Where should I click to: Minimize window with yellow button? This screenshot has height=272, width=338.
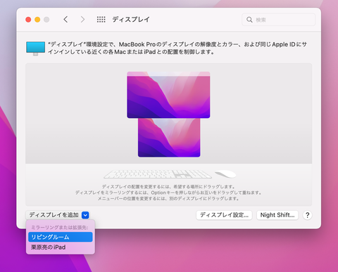click(x=37, y=20)
